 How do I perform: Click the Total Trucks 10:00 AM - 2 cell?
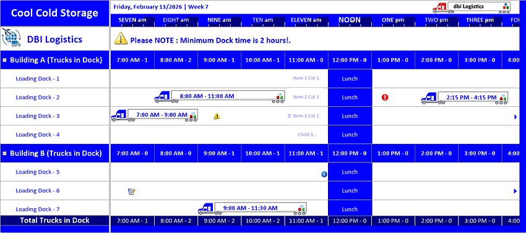click(x=262, y=221)
